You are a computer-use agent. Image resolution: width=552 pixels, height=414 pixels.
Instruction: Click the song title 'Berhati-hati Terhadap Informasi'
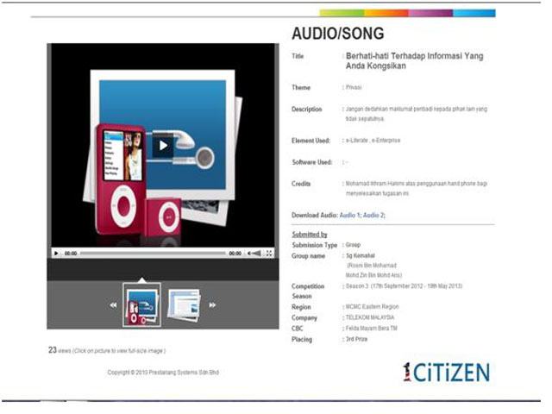(x=413, y=56)
